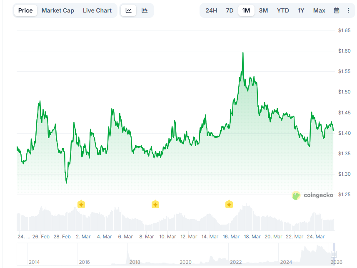Click the star event marker near 2 Mar
This screenshot has width=357, height=268.
(x=81, y=204)
